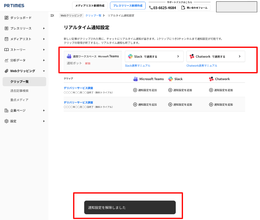Viewport: 260px width, 220px height.
Task: Click the PR TIMES logo
Action: [x=14, y=5]
